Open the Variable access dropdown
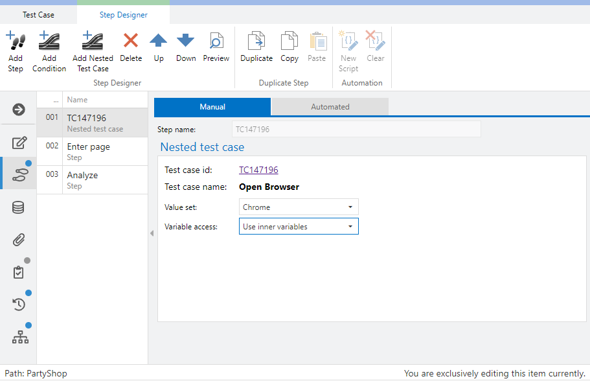 click(x=298, y=227)
